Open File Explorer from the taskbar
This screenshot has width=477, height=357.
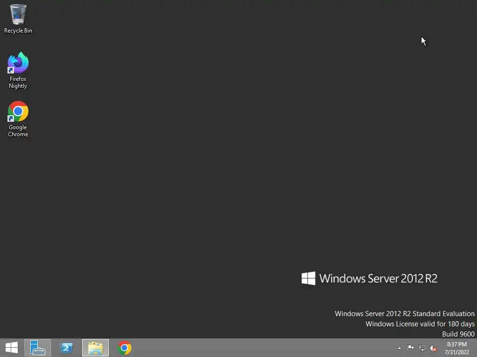(x=95, y=348)
